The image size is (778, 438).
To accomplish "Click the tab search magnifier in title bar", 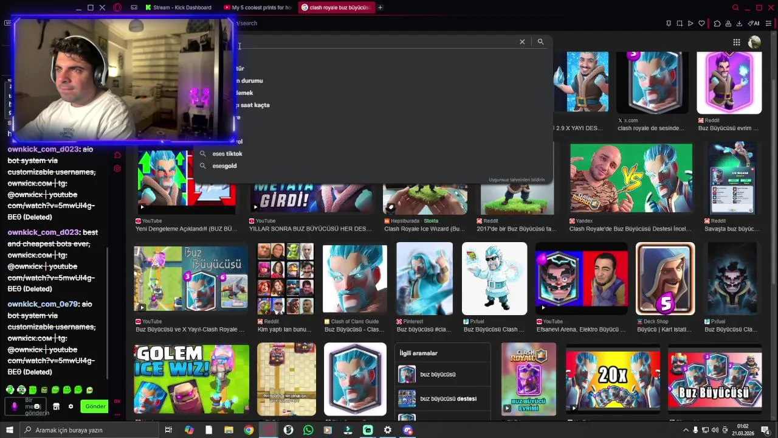I will [x=735, y=7].
